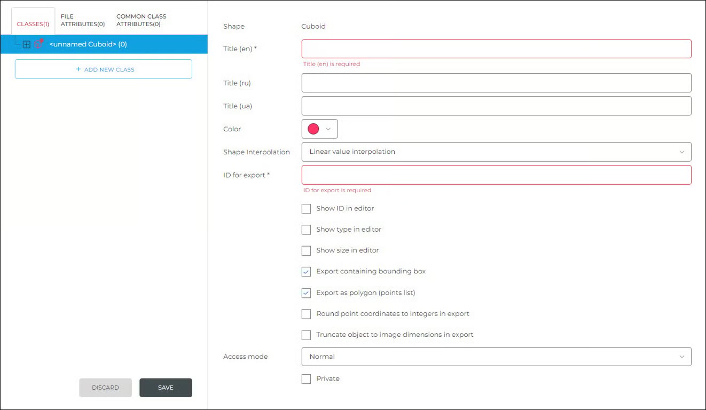Enable Show size in editor checkbox
The width and height of the screenshot is (706, 410).
pos(306,250)
